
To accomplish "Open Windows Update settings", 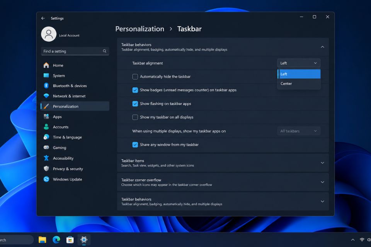I will 75,179.
